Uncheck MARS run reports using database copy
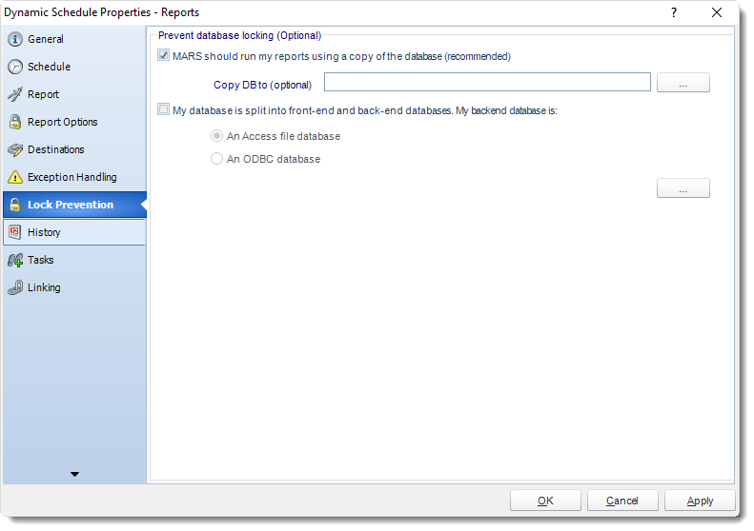This screenshot has height=531, width=754. click(164, 56)
